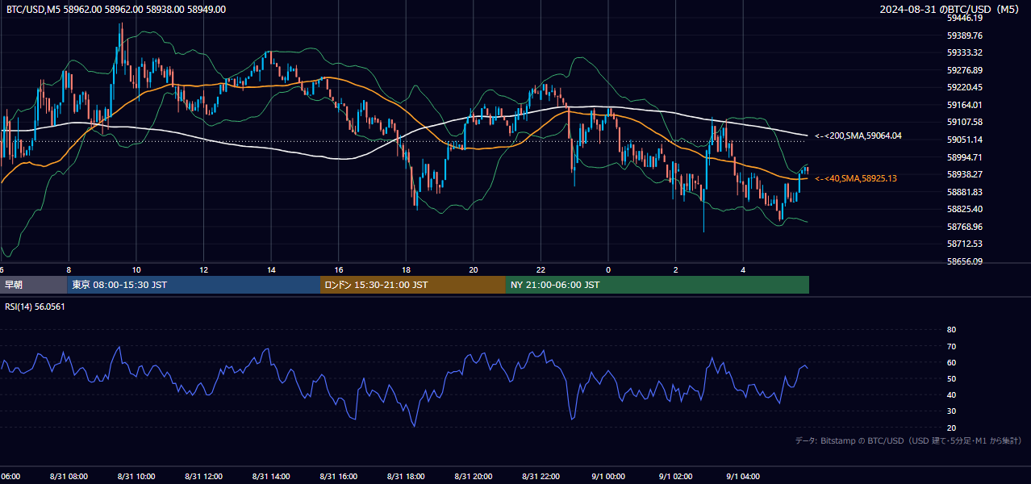Click the 8/31 08:00 time label

click(69, 477)
